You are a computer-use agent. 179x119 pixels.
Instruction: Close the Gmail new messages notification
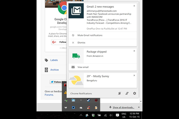[x=134, y=6]
